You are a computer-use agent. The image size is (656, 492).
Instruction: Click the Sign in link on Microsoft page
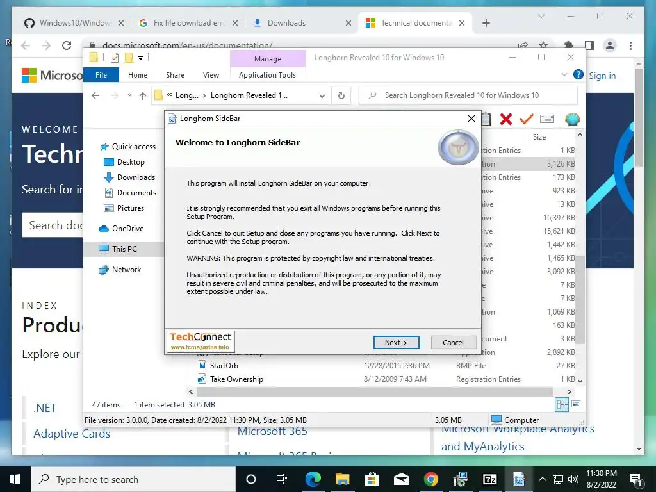click(x=602, y=76)
